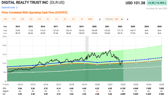Click the chevron beside External Links
Viewport: 168px width, 96px height.
(17, 8)
